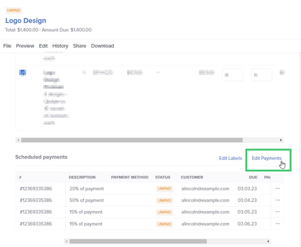The height and width of the screenshot is (247, 301).
Task: Click the due date 03.04.23
Action: tap(247, 200)
